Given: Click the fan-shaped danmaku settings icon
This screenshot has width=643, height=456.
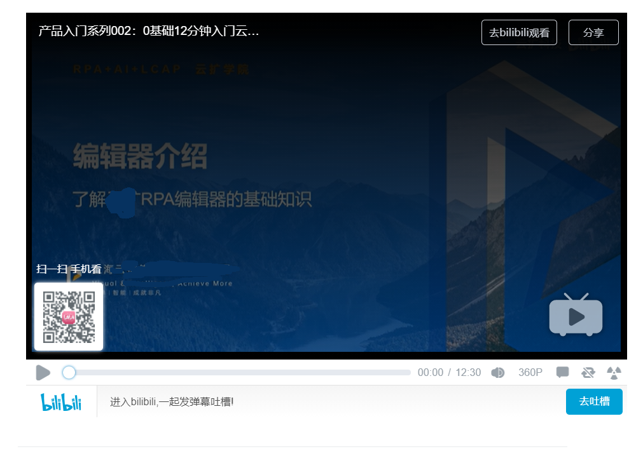Looking at the screenshot, I should click(x=614, y=373).
